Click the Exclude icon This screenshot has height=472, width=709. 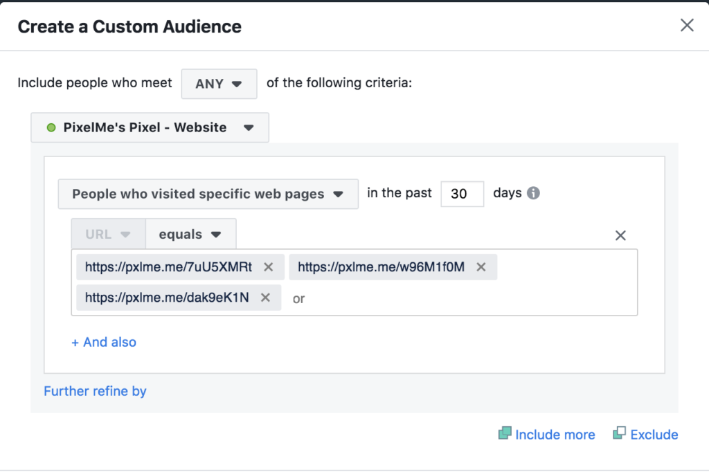point(619,434)
